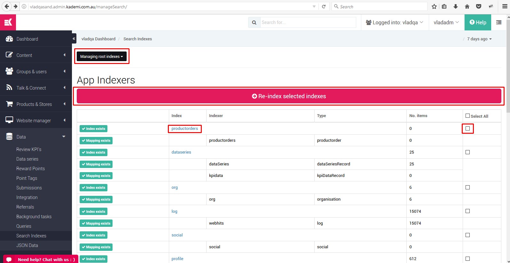Click the Help button
The width and height of the screenshot is (510, 263).
[478, 22]
